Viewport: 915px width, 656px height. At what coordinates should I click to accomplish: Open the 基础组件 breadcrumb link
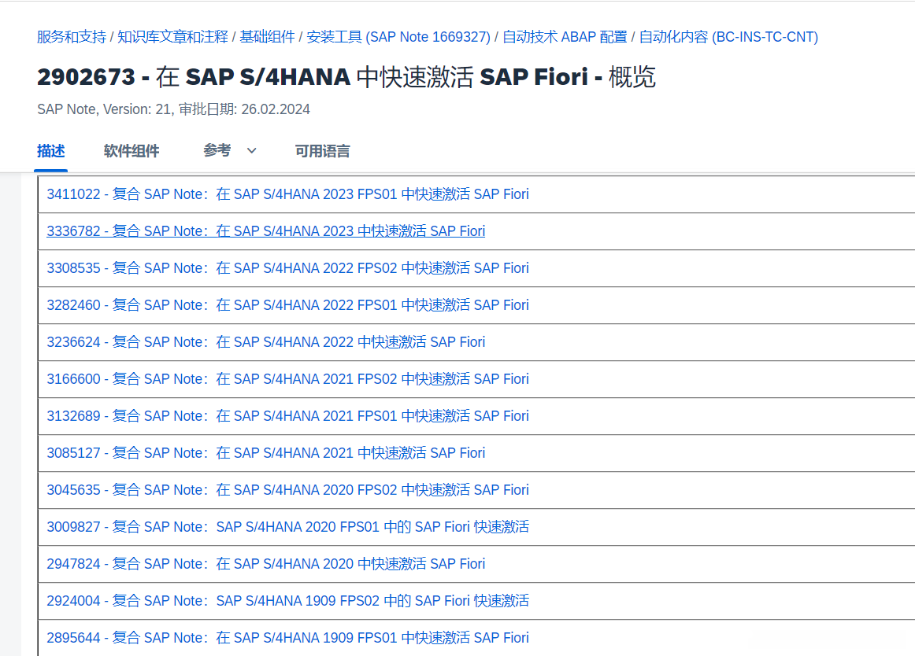(x=268, y=37)
